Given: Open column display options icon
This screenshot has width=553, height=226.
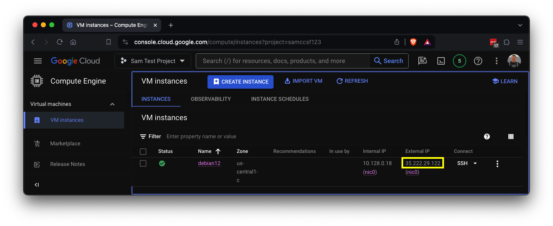Looking at the screenshot, I should click(x=511, y=137).
